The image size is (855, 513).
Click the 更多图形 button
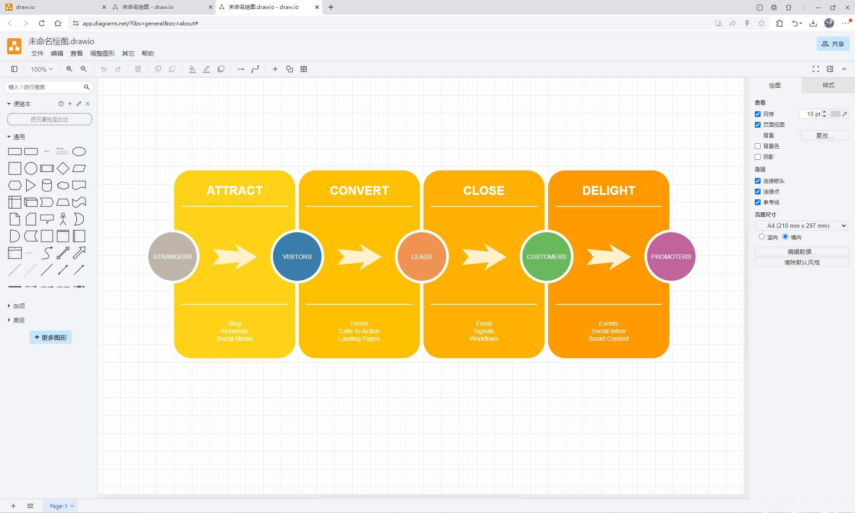coord(50,337)
